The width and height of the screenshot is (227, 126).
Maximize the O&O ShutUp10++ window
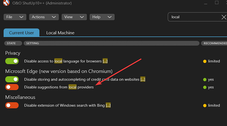tap(217, 3)
